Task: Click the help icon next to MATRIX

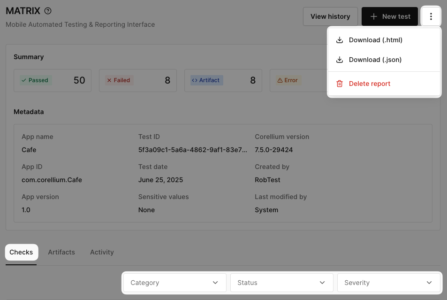Action: [48, 11]
